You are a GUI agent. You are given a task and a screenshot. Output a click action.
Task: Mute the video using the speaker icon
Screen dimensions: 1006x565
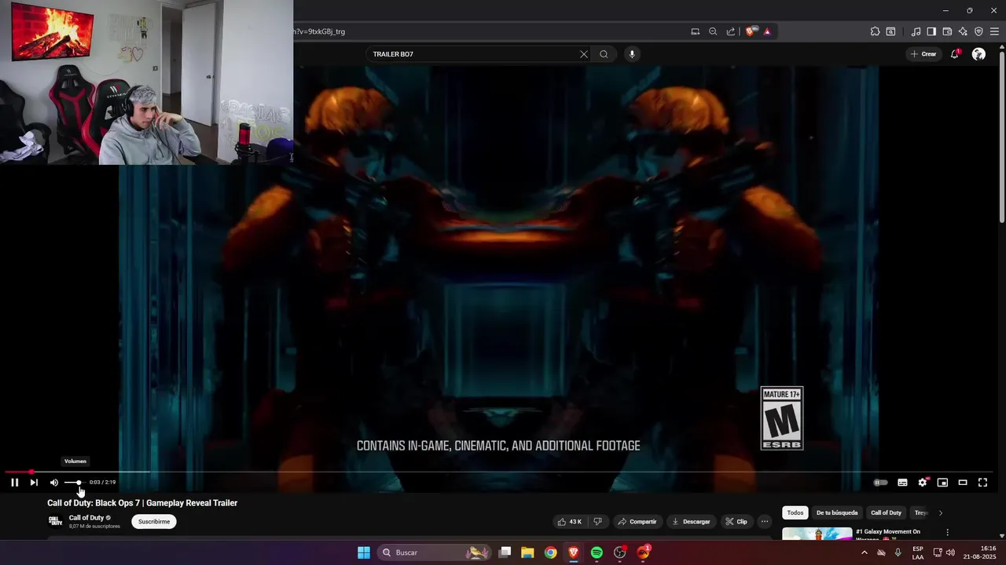[54, 483]
